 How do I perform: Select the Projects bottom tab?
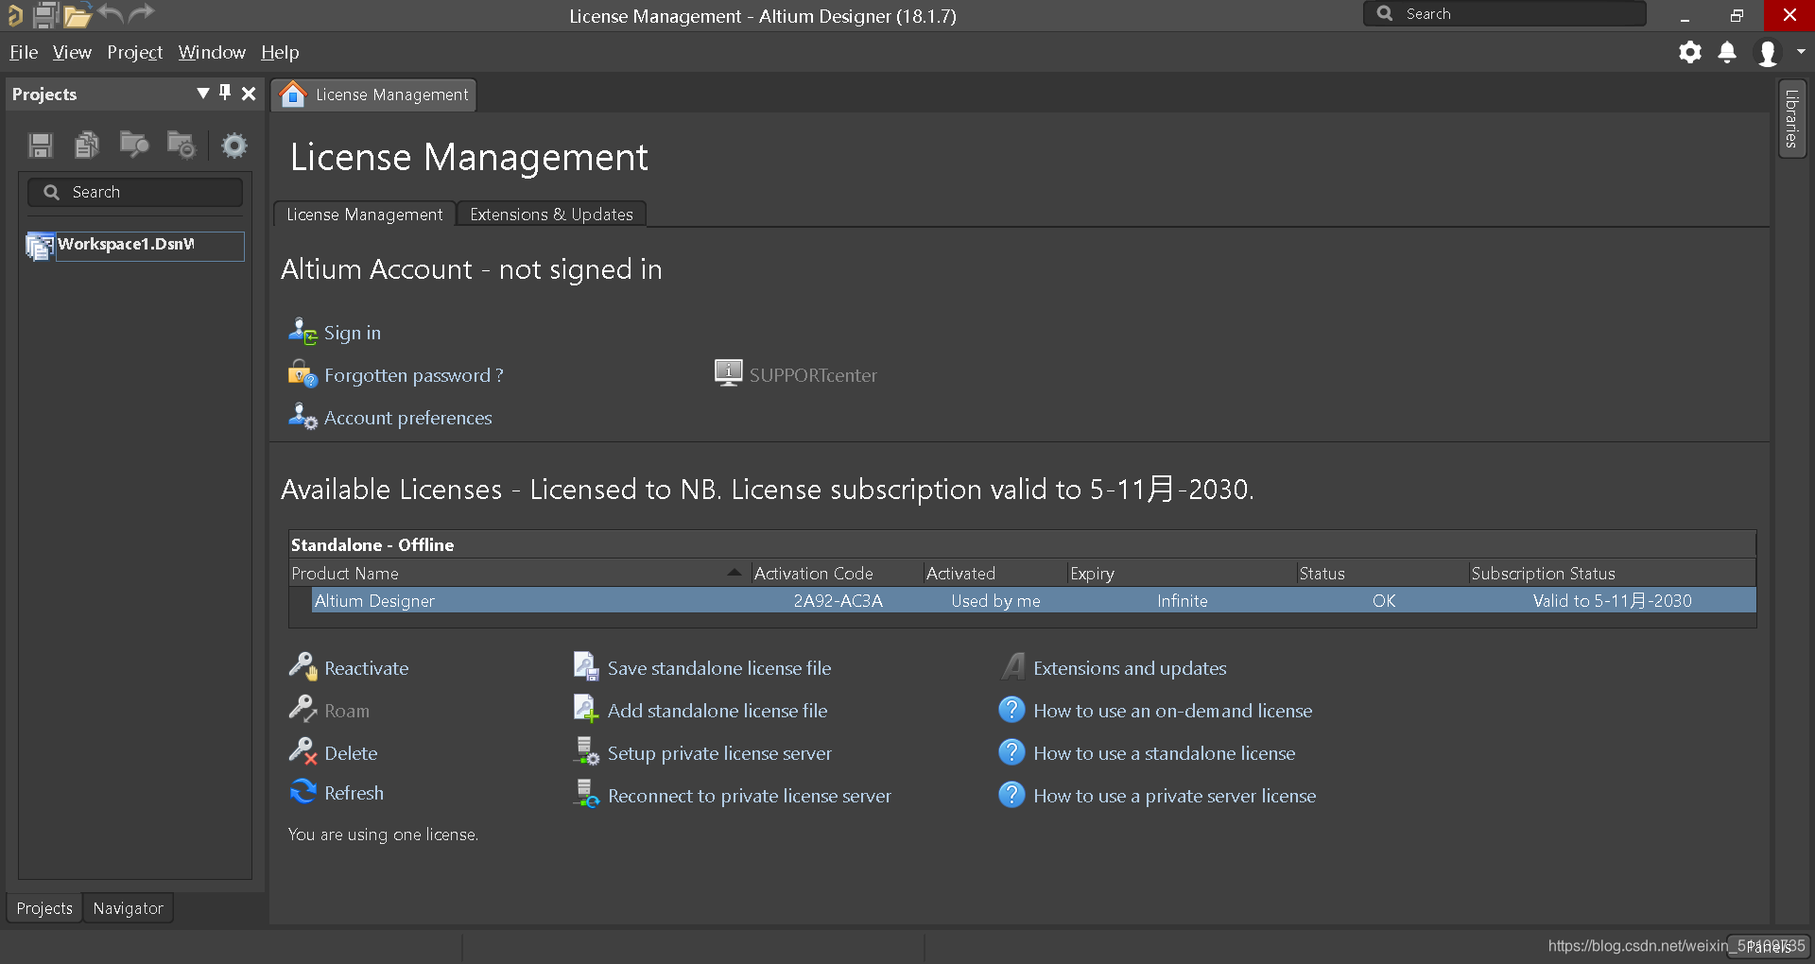click(44, 908)
